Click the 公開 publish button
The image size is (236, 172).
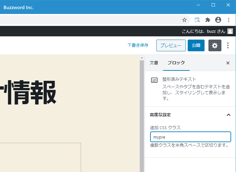[196, 45]
